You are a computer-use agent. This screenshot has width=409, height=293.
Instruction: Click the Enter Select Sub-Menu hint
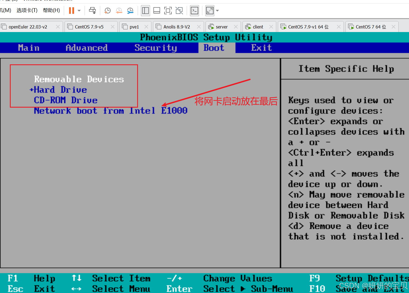(230, 289)
